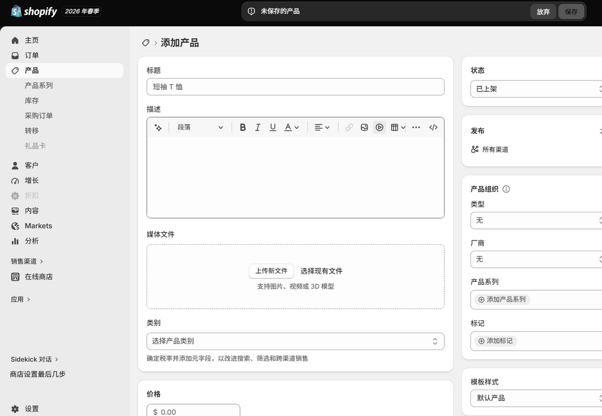
Task: Click the 所有渠道 channels icon
Action: tap(475, 149)
